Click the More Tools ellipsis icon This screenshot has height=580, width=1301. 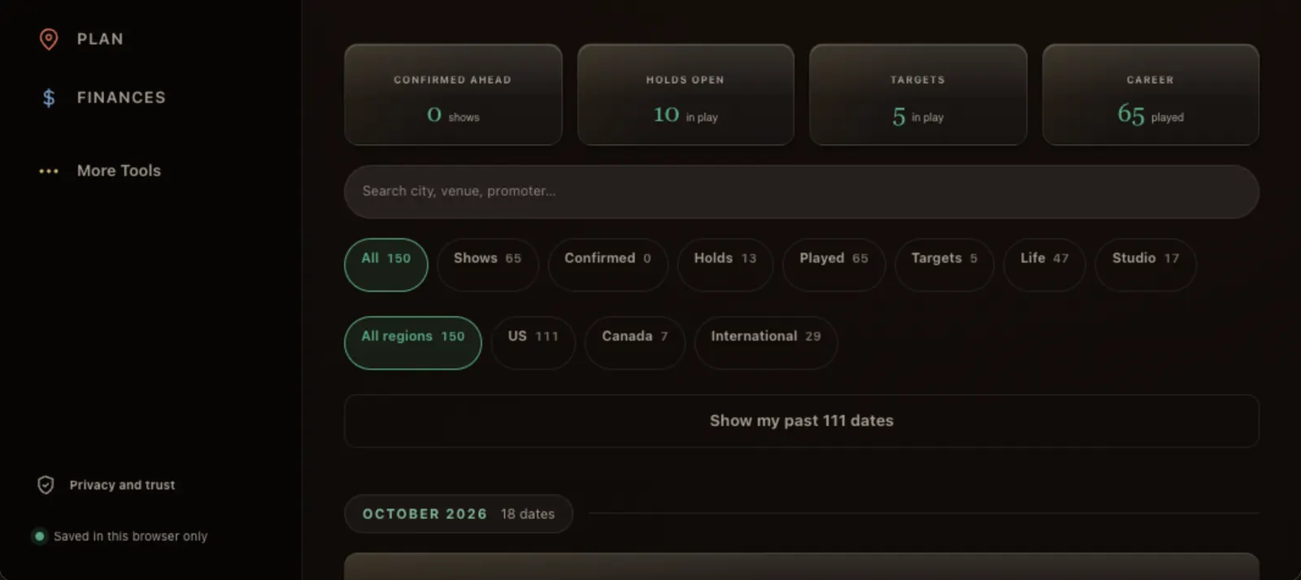point(49,171)
